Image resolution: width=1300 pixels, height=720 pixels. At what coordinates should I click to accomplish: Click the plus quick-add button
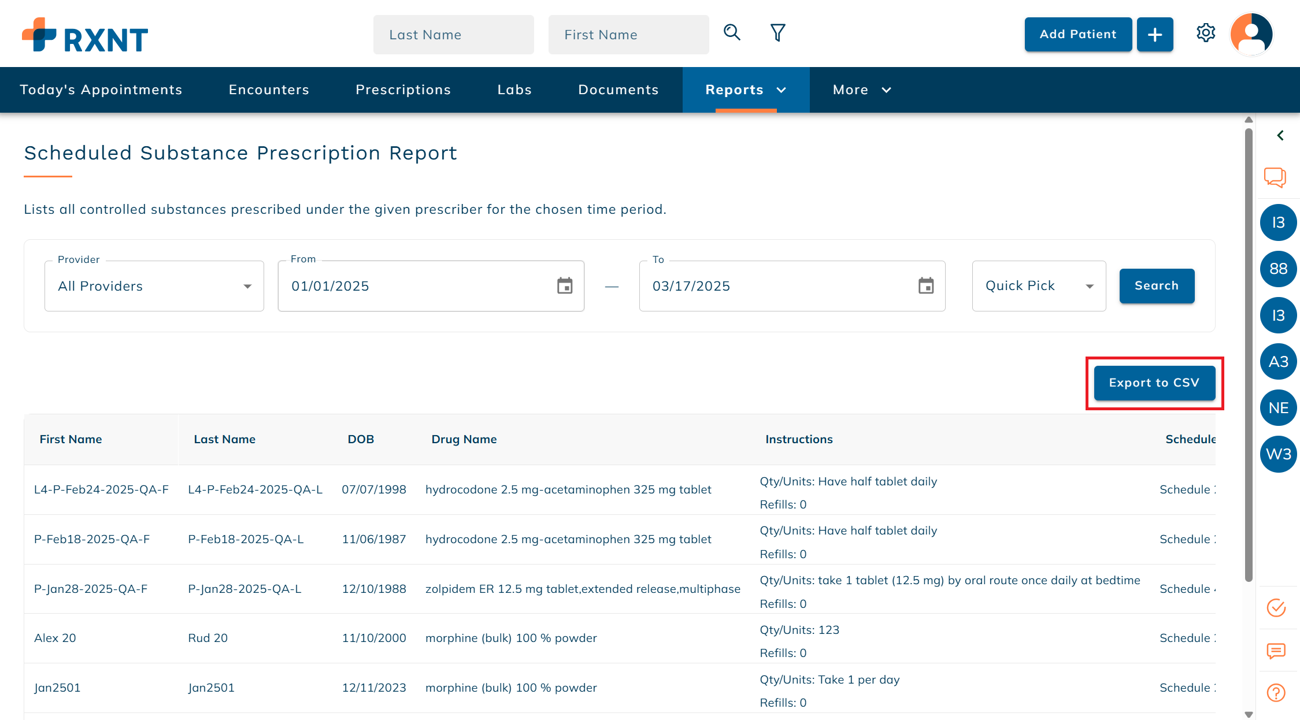(1155, 35)
